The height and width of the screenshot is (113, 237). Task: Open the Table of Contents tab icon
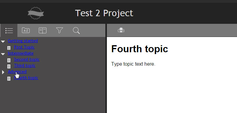pos(9,31)
